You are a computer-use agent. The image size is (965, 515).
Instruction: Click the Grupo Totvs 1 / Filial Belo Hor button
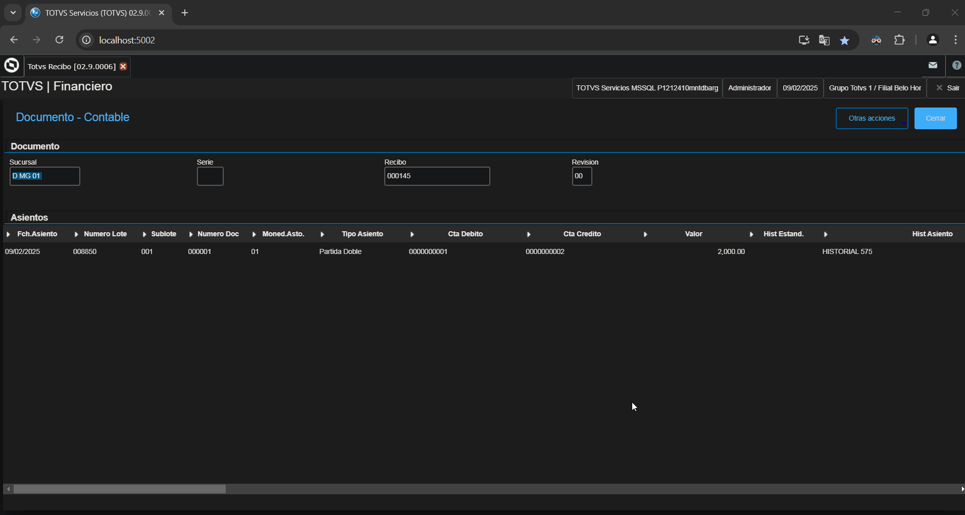pyautogui.click(x=875, y=88)
